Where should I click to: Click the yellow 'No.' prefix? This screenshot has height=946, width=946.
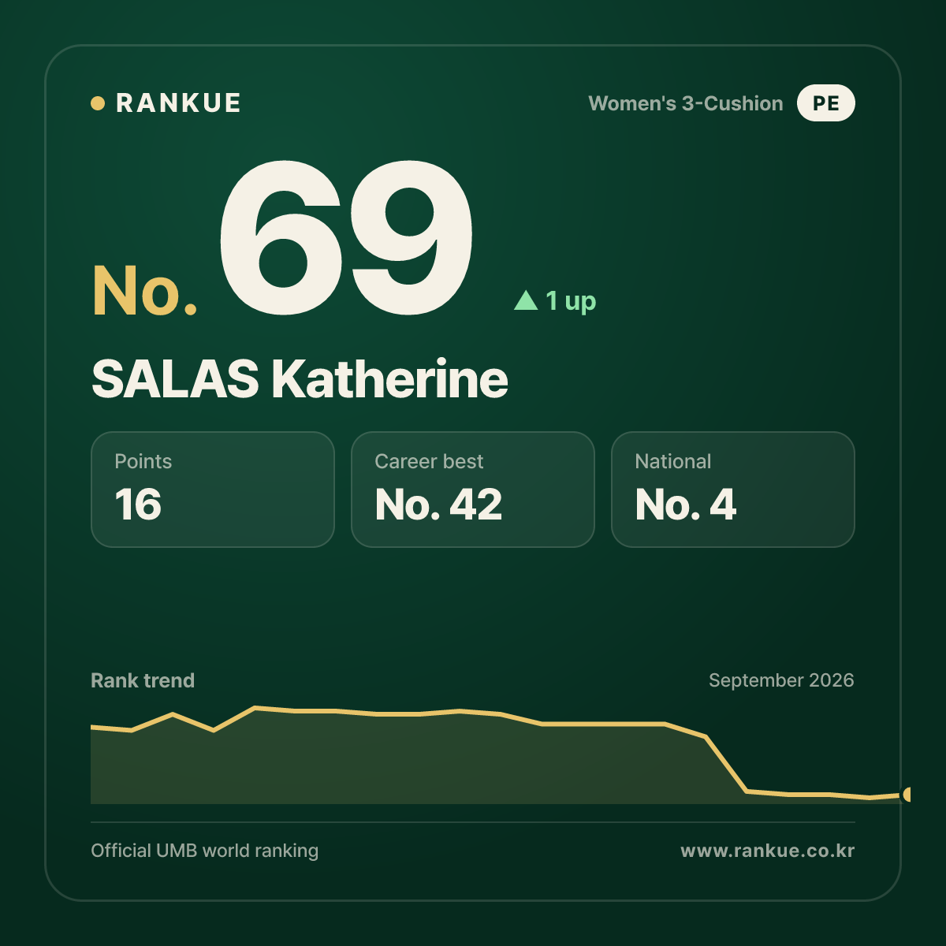click(145, 291)
